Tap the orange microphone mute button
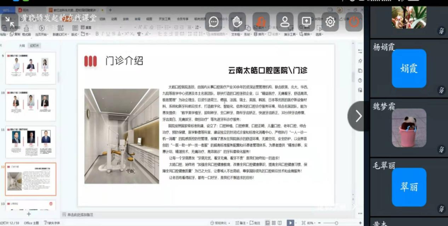 (261, 22)
